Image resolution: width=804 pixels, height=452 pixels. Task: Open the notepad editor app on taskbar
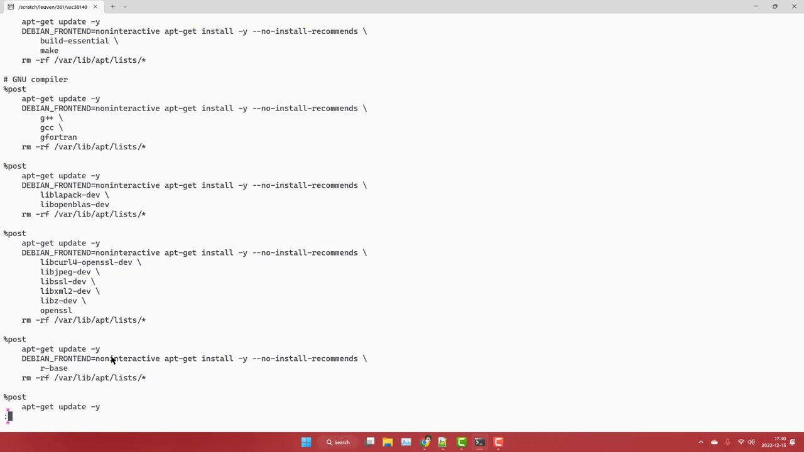point(442,442)
